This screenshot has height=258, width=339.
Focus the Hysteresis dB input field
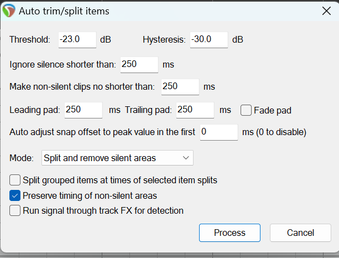209,40
